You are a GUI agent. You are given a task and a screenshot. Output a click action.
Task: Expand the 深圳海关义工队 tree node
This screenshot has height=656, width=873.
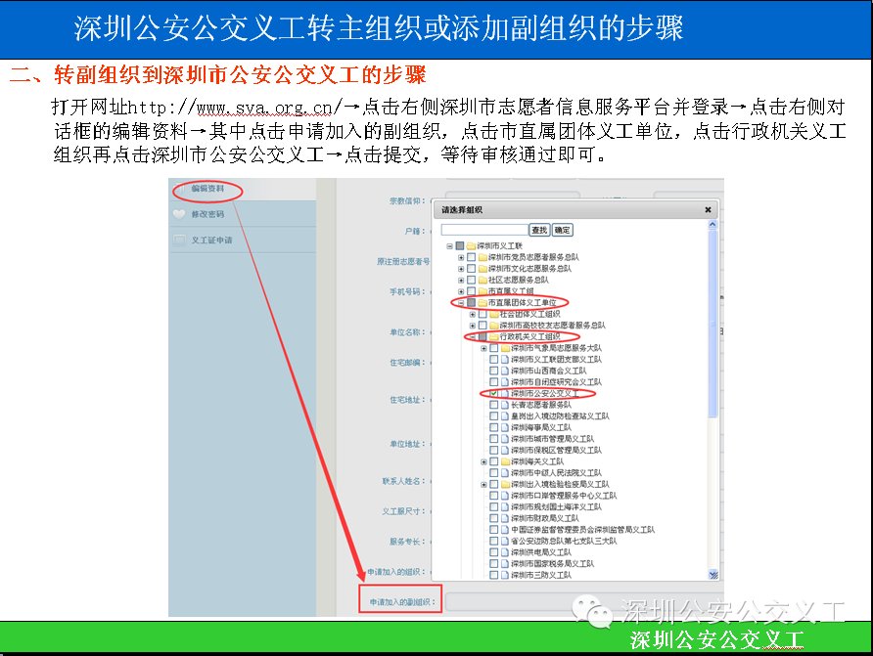(x=482, y=459)
